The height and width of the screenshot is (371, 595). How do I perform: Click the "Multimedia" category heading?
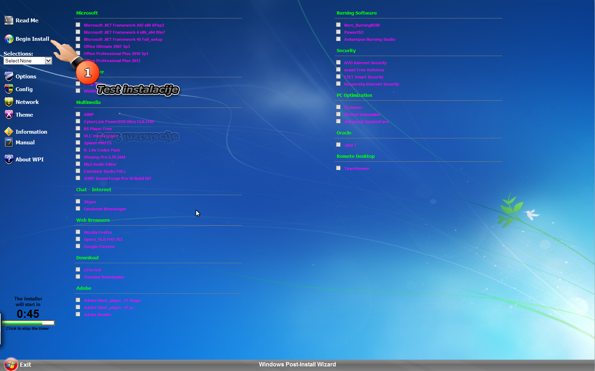[x=88, y=103]
